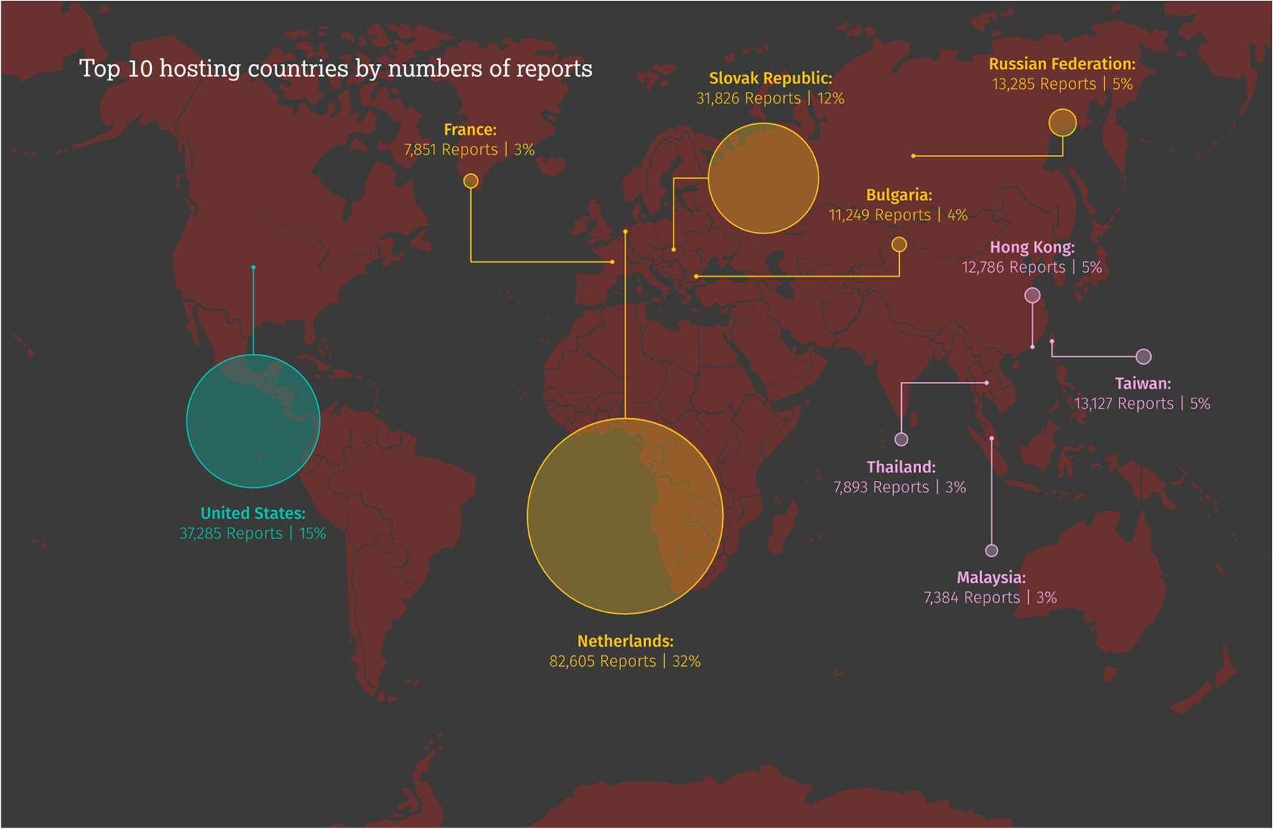
Task: Click the Netherlands 82,605 Reports label
Action: coord(625,652)
